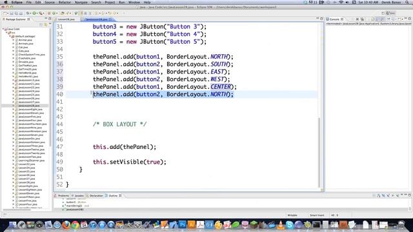Click line number 40 in the gutter
Screen dimensions: 413x232
coord(60,94)
